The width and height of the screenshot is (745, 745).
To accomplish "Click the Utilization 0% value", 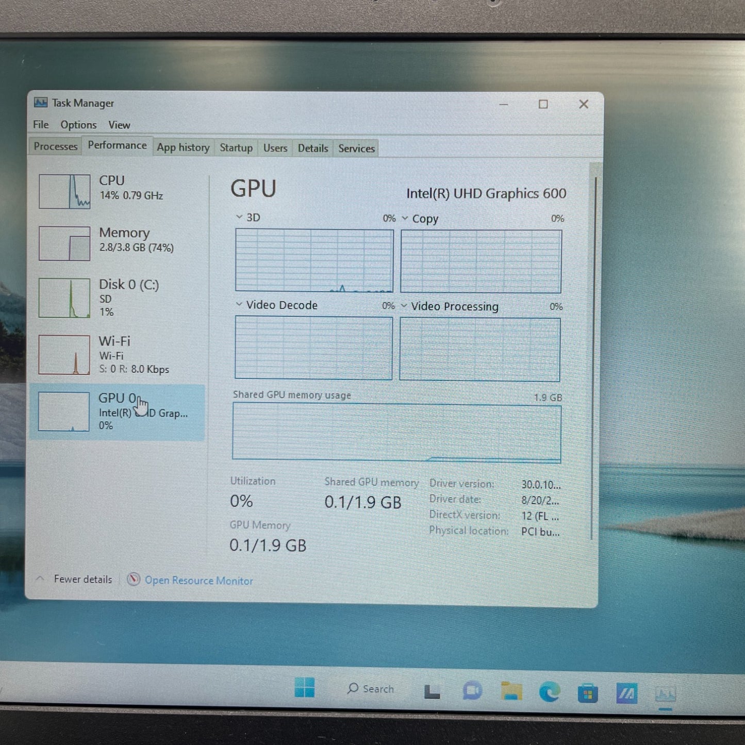I will [x=241, y=501].
